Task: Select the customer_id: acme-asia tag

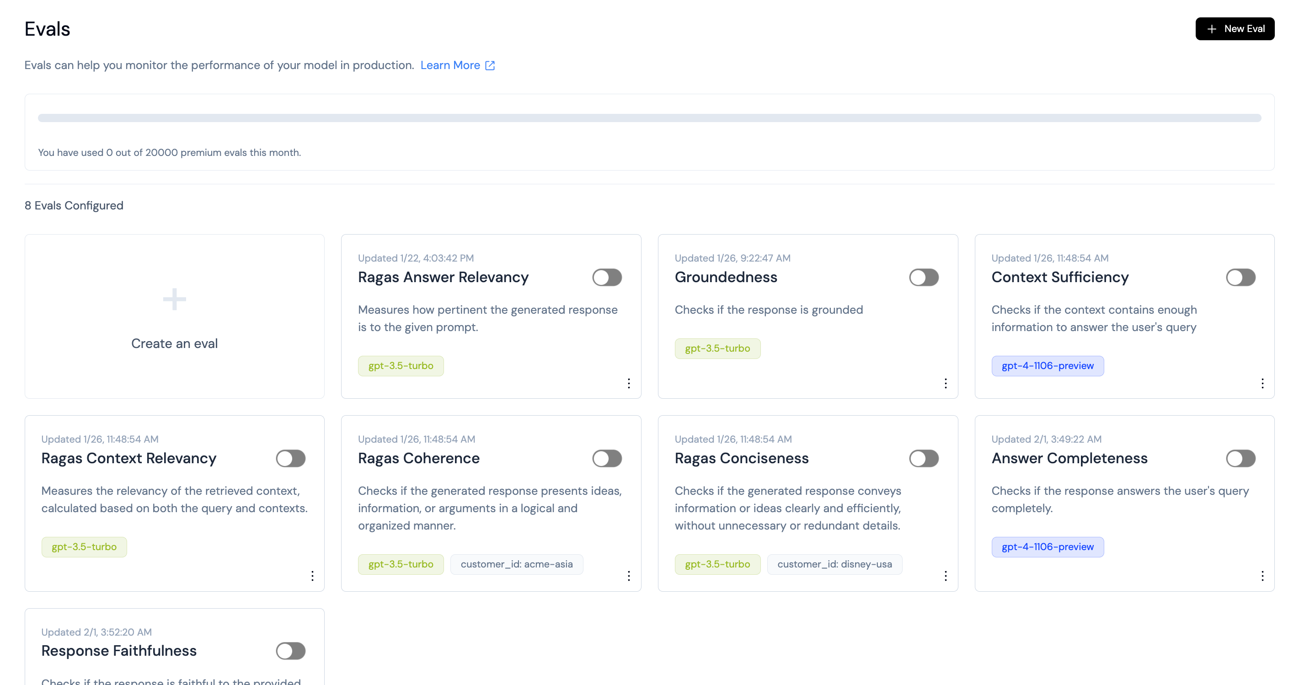Action: click(516, 564)
